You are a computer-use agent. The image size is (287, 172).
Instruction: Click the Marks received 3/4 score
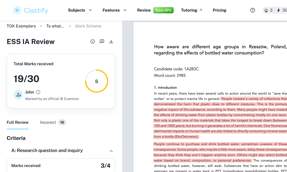point(105,166)
